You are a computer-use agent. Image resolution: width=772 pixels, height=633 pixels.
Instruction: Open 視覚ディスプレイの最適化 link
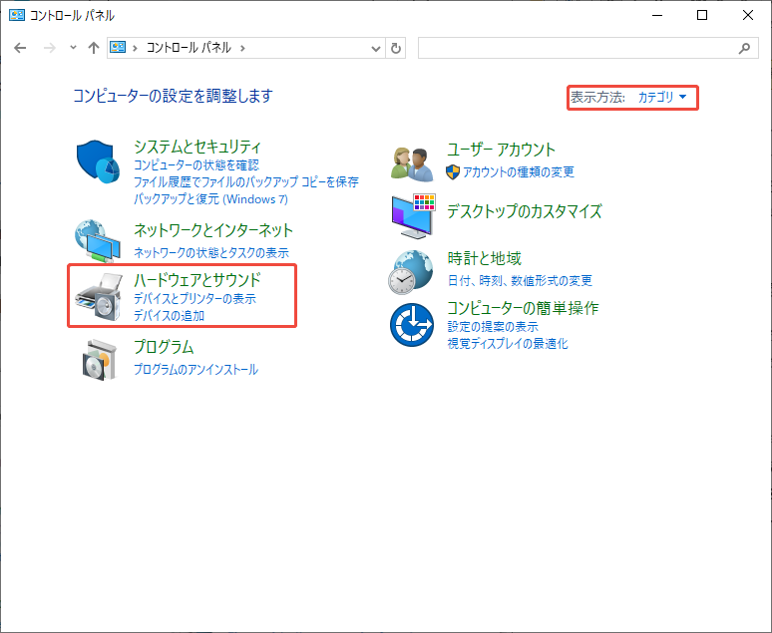[x=507, y=344]
